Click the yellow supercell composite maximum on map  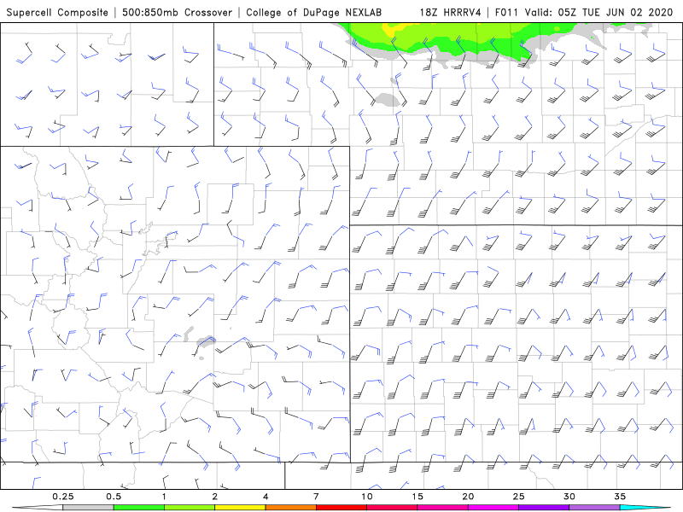click(x=393, y=29)
